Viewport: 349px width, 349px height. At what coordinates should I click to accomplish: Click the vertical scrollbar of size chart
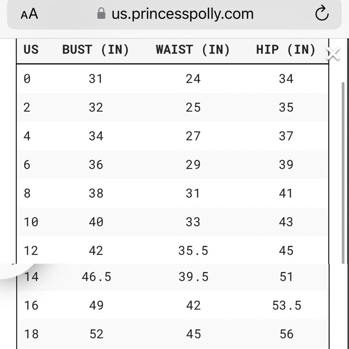(x=343, y=173)
